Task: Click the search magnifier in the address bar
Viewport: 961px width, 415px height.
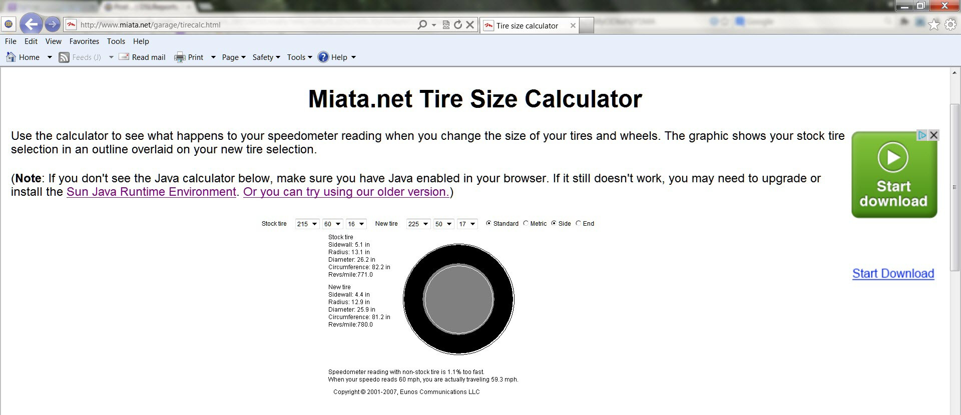Action: click(x=422, y=24)
